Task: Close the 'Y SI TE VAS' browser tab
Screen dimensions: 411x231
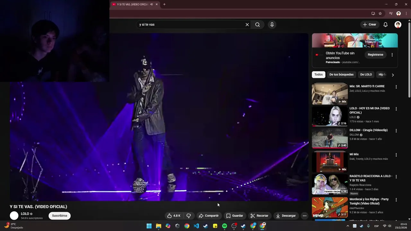Action: coord(157,4)
